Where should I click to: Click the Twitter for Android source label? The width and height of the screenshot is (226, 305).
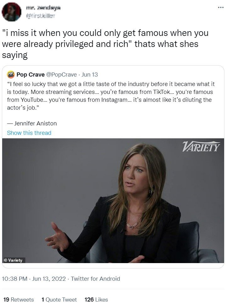pos(95,279)
